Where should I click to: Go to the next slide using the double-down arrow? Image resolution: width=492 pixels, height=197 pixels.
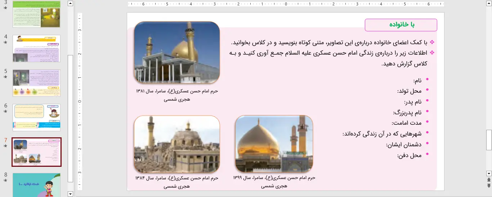click(489, 185)
